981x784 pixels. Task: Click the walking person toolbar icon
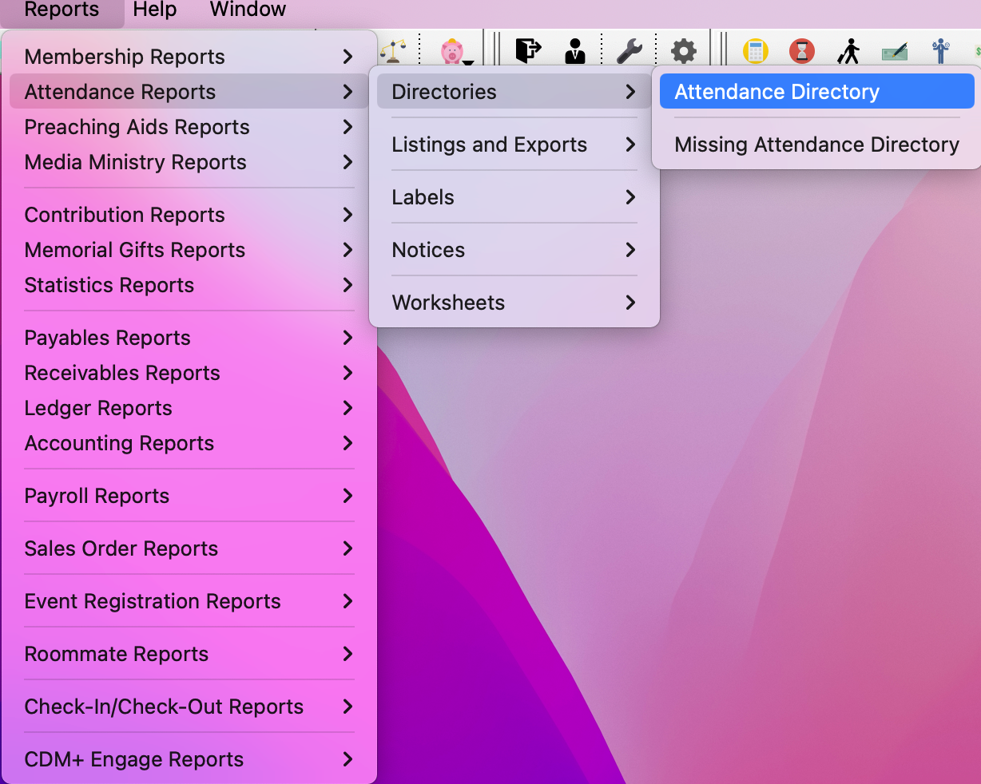click(x=848, y=50)
